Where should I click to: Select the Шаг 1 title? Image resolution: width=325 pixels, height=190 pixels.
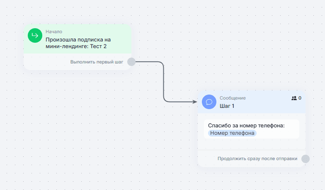pos(227,106)
